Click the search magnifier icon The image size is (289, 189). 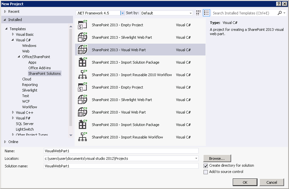pyautogui.click(x=279, y=13)
